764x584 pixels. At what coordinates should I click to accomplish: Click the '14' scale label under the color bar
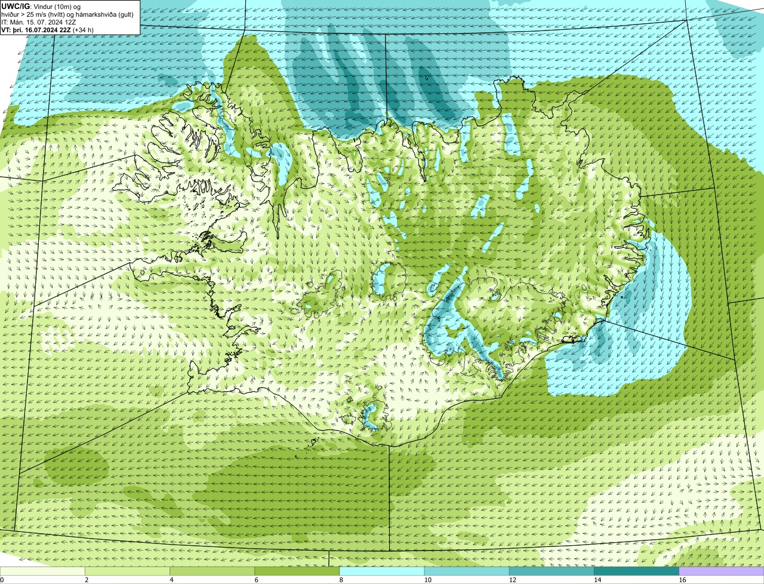coord(597,580)
